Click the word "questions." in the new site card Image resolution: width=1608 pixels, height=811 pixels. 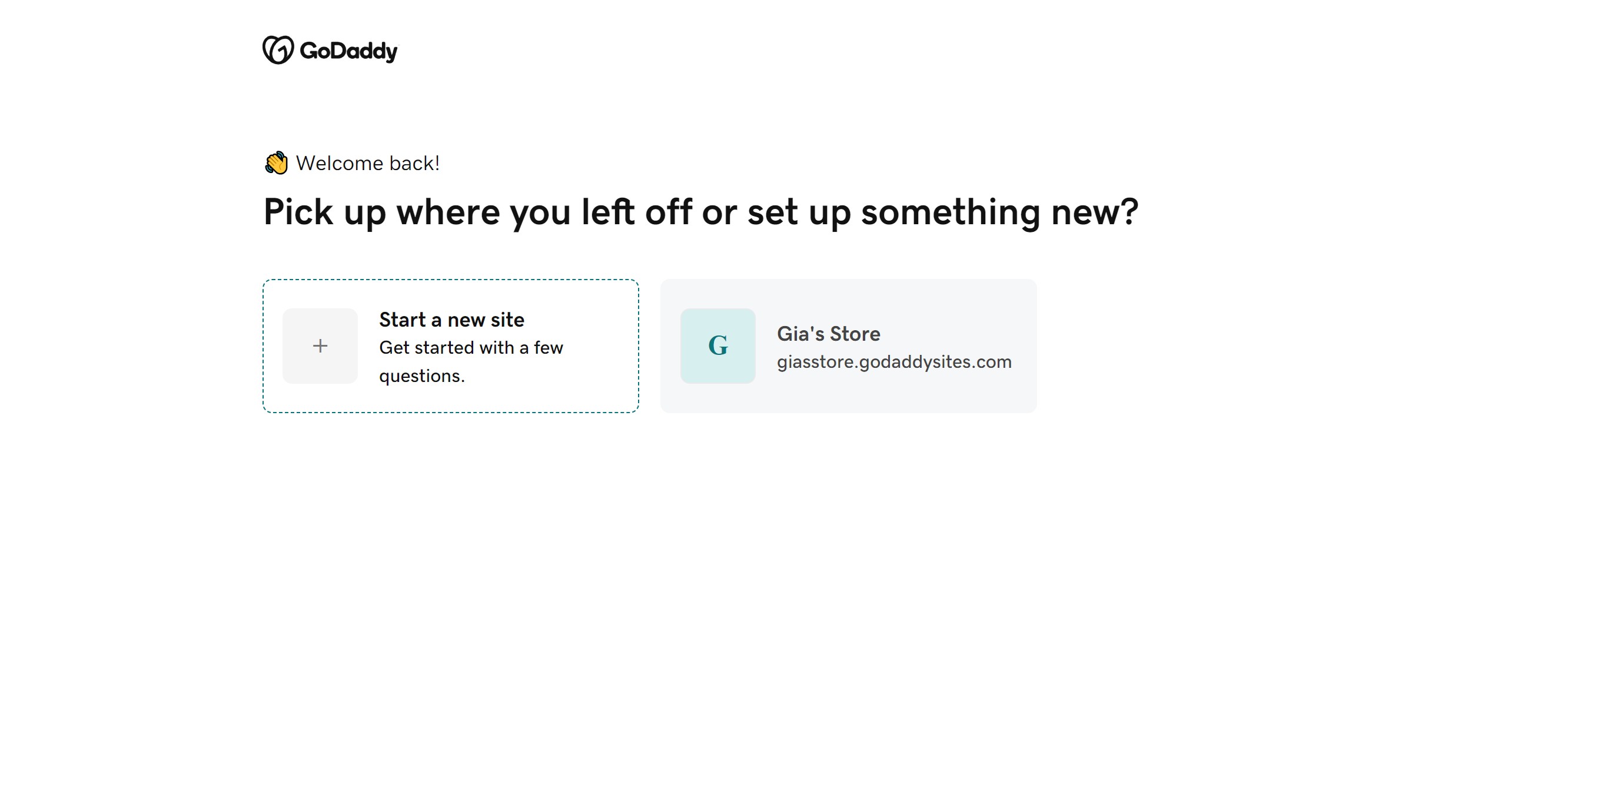tap(422, 376)
